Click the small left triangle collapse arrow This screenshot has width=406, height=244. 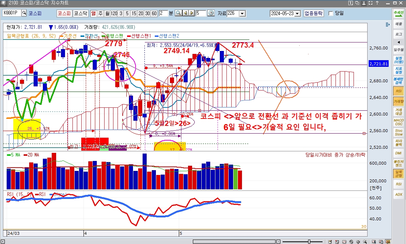click(399, 42)
